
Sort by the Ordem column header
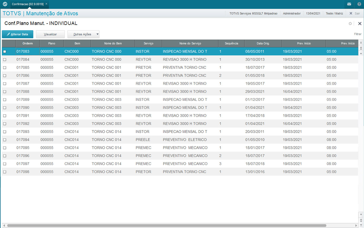pos(28,43)
